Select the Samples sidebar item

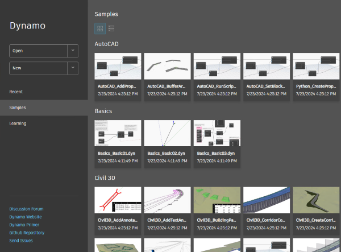(44, 108)
